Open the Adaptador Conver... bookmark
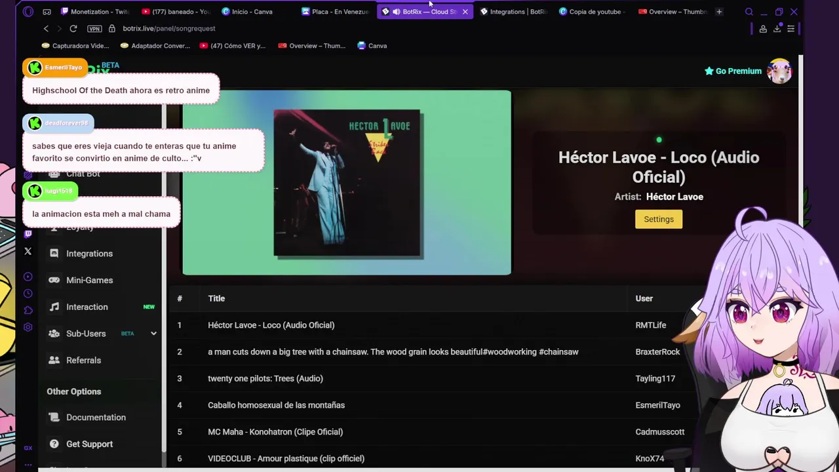 point(155,46)
